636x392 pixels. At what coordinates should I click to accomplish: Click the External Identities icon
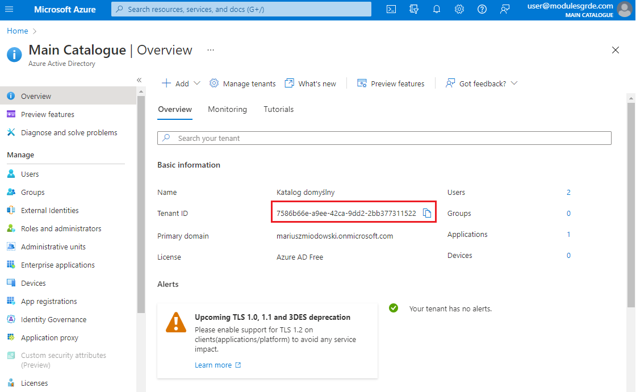click(x=11, y=210)
